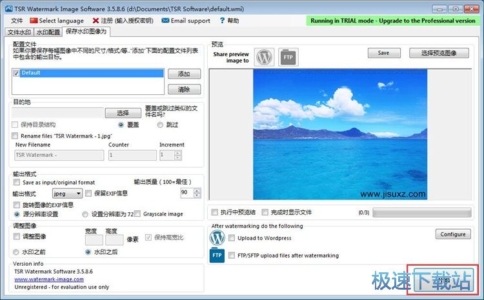Enable the Grayscale image checkbox
This screenshot has width=484, height=300.
point(137,214)
